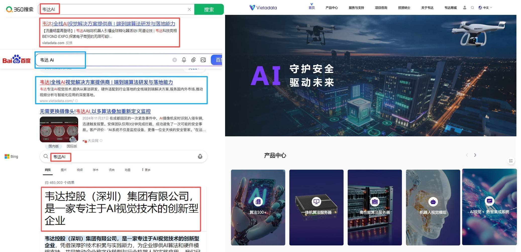Open the 产品中心 navigation menu

pyautogui.click(x=332, y=8)
